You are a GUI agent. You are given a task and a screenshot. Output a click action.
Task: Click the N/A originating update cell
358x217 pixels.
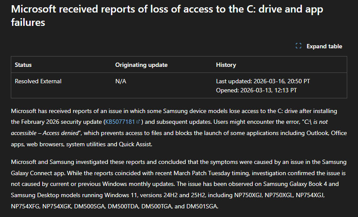coord(120,81)
